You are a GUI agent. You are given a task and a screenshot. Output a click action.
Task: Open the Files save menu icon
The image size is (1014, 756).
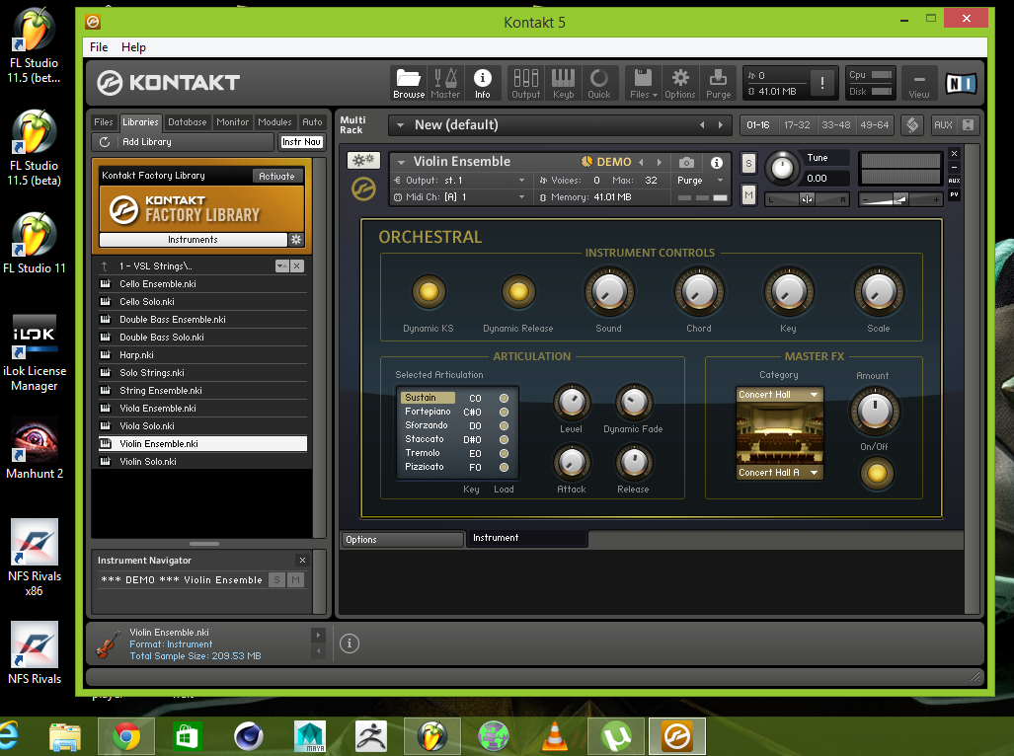[643, 83]
